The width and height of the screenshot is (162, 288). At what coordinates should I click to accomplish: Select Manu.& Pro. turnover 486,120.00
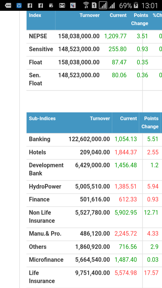95,234
